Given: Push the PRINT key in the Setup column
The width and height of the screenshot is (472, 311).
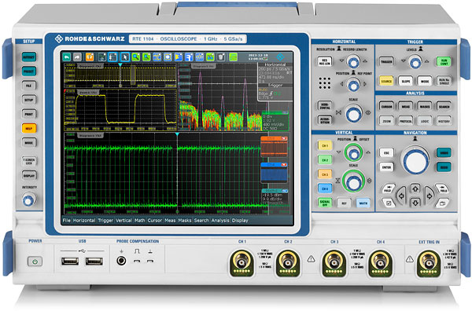Looking at the screenshot, I should 29,114.
